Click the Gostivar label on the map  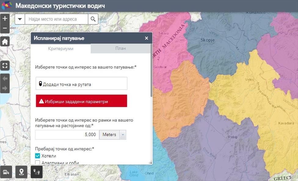pos(160,67)
